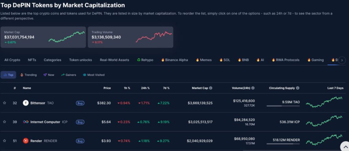Toggle watchlist star for Internet Computer
349x151 pixels.
pyautogui.click(x=4, y=122)
